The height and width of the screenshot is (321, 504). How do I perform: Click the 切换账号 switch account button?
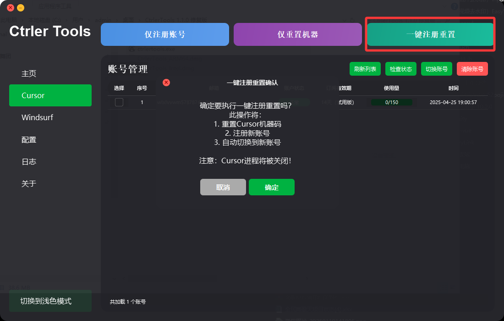point(437,69)
